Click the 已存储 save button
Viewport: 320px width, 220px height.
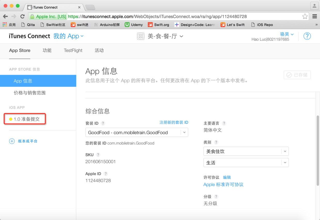click(x=297, y=75)
